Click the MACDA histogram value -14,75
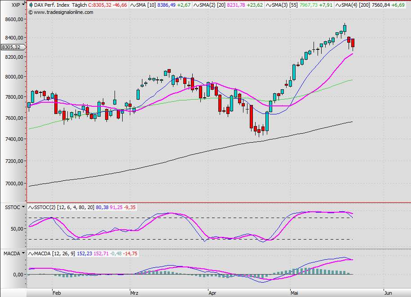This screenshot has height=297, width=411. tap(130, 253)
